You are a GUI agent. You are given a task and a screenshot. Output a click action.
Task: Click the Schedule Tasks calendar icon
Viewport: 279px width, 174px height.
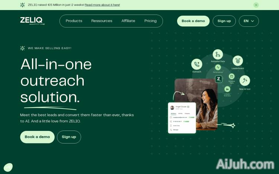tap(231, 77)
